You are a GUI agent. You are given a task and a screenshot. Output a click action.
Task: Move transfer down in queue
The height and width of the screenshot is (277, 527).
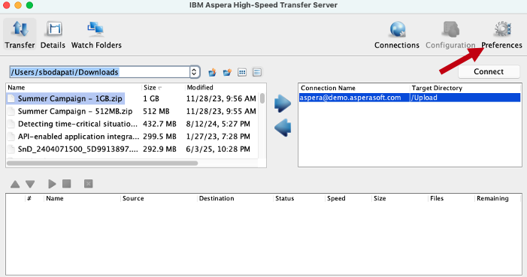pos(30,184)
